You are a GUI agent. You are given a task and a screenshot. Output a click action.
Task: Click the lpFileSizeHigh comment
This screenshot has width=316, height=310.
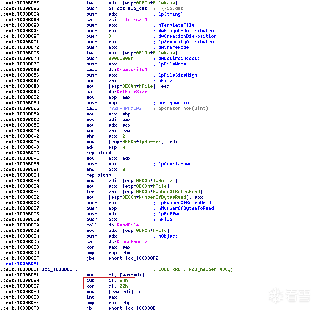(178, 75)
